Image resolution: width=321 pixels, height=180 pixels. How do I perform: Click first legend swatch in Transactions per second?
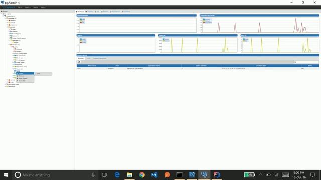click(204, 19)
